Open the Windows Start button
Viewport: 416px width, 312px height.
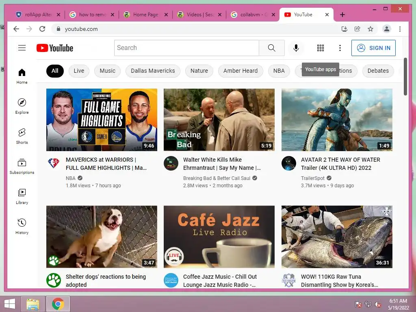[10, 304]
